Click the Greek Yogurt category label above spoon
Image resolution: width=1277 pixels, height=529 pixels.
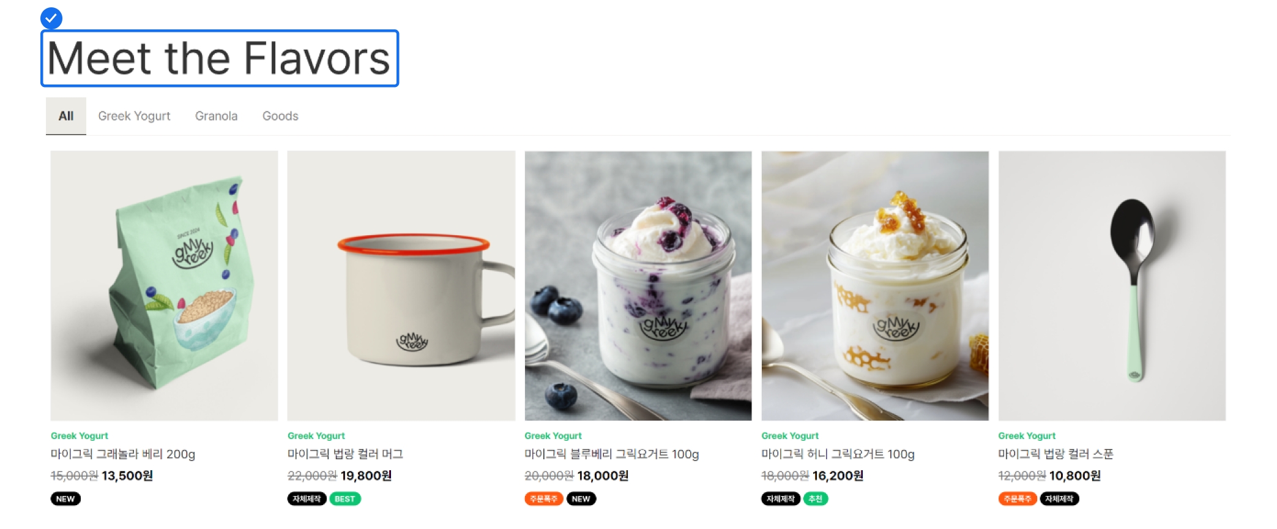click(x=1027, y=436)
